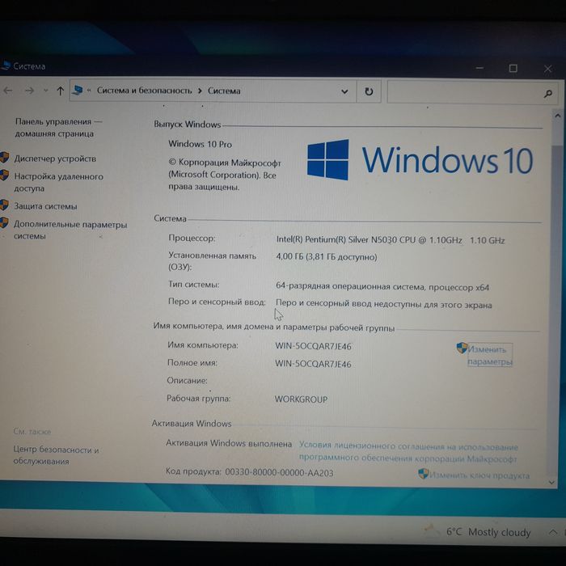The height and width of the screenshot is (566, 566).
Task: Open 'Центр безопасности и обслуживания' link
Action: pyautogui.click(x=56, y=455)
